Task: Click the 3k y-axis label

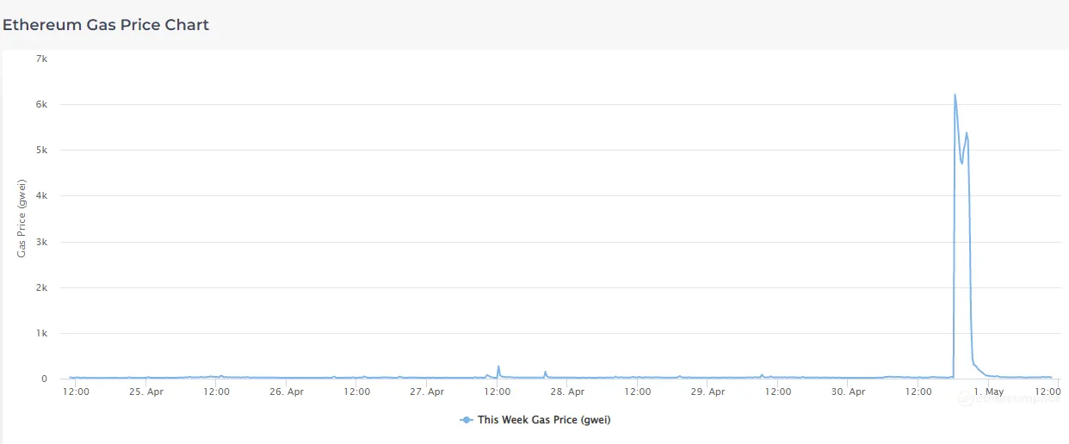Action: click(x=41, y=242)
